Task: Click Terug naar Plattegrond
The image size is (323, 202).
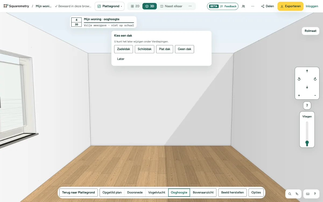Action: [x=78, y=193]
